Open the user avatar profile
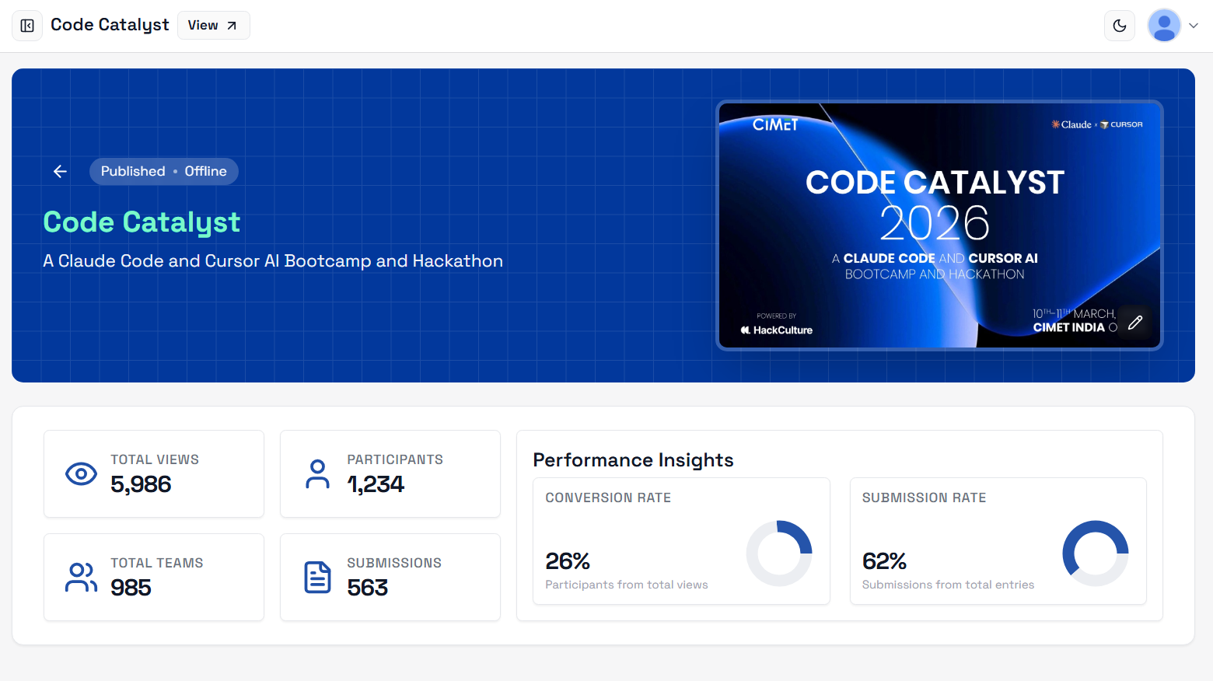This screenshot has height=681, width=1213. coord(1164,26)
